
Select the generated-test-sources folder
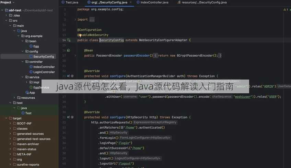pyautogui.click(x=34, y=139)
